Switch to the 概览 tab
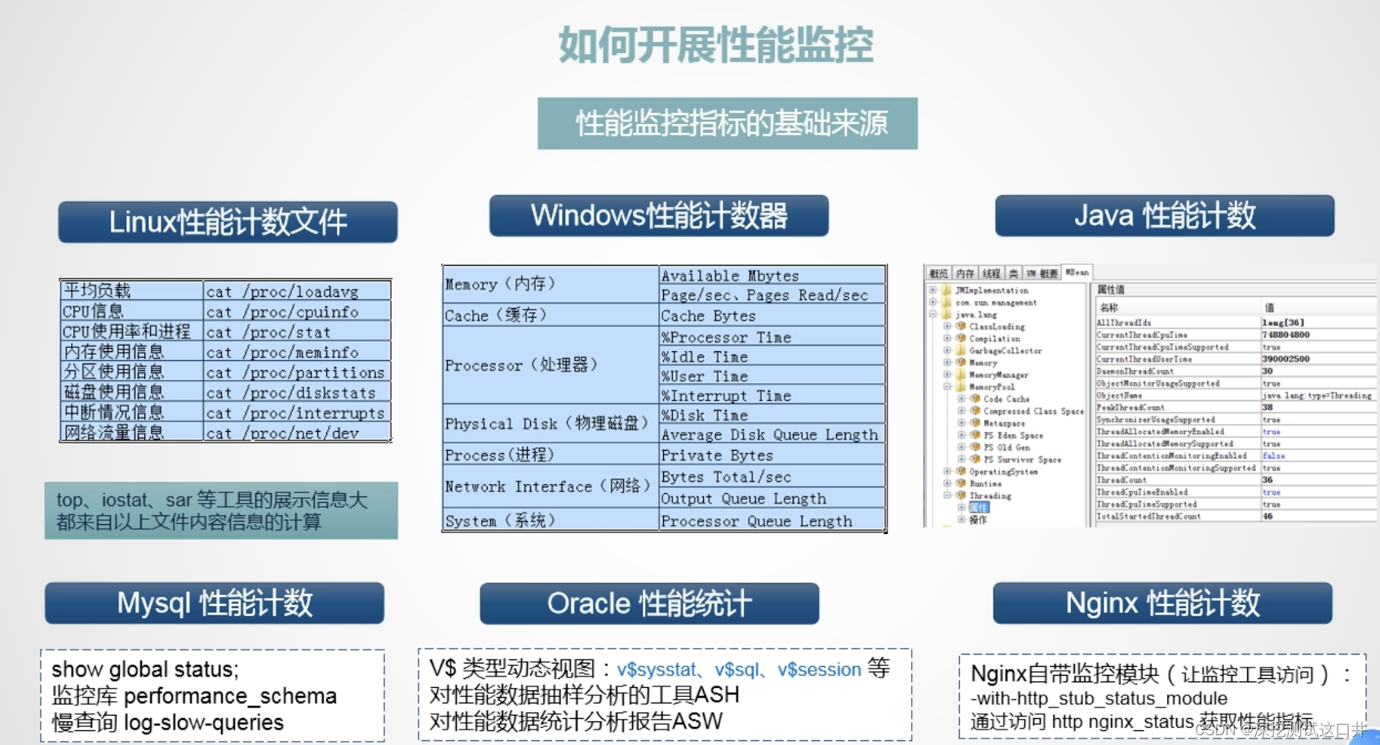Screen dimensions: 1380x745 click(x=939, y=273)
